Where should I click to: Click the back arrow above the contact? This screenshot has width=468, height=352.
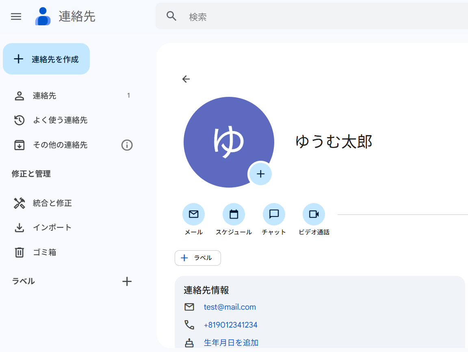point(186,79)
